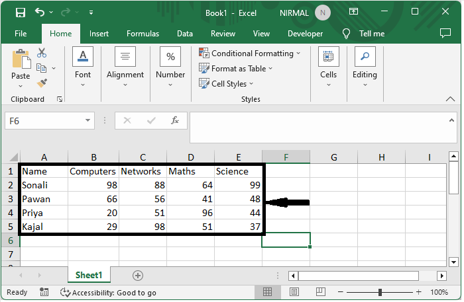The image size is (464, 302).
Task: Click the Save icon in title bar
Action: [x=20, y=13]
